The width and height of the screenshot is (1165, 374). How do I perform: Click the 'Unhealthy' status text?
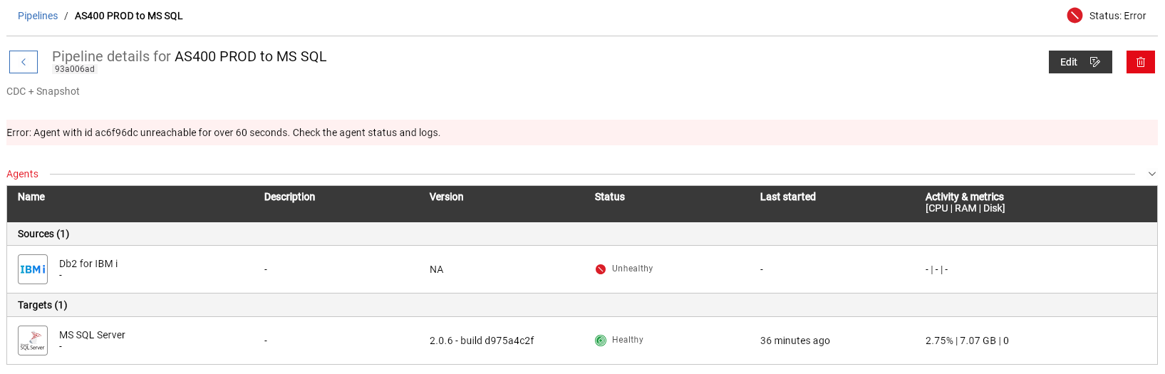(632, 269)
